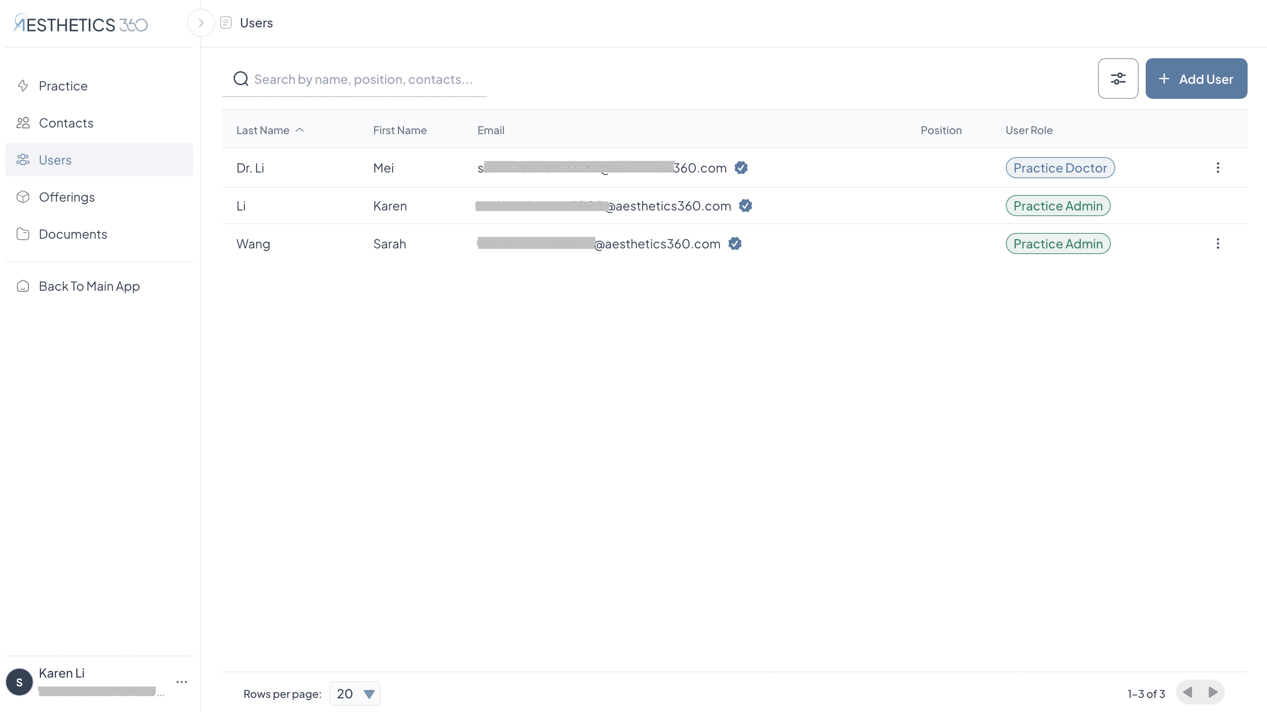1267x712 pixels.
Task: Open Practice in the sidebar
Action: point(63,86)
